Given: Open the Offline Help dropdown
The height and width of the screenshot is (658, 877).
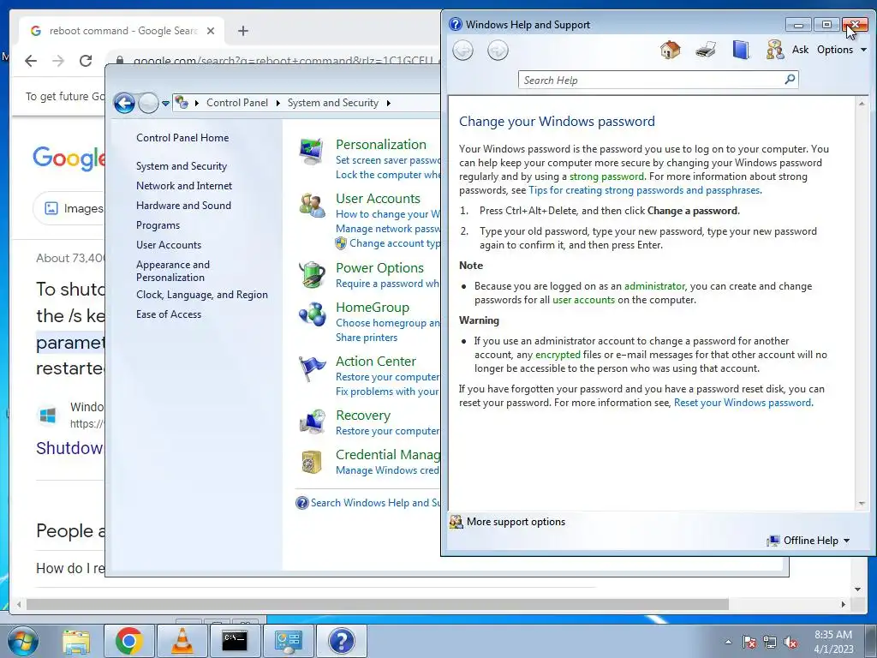Looking at the screenshot, I should (x=808, y=541).
